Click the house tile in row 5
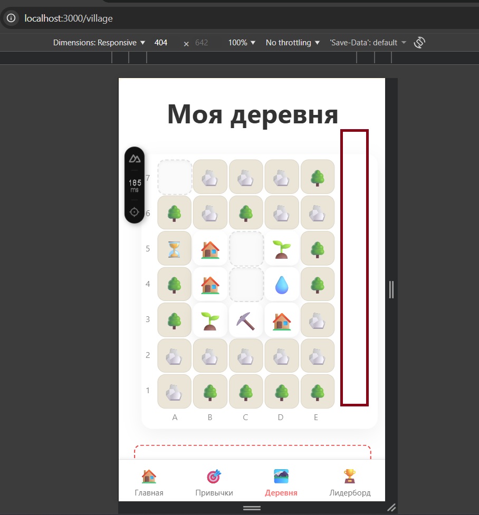Image resolution: width=479 pixels, height=515 pixels. click(210, 249)
